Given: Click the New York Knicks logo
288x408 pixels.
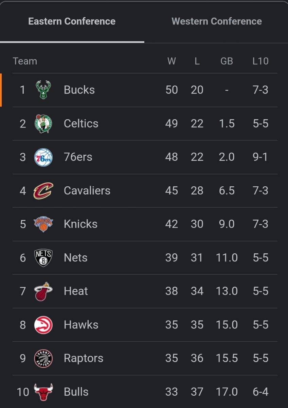Looking at the screenshot, I should [x=43, y=224].
